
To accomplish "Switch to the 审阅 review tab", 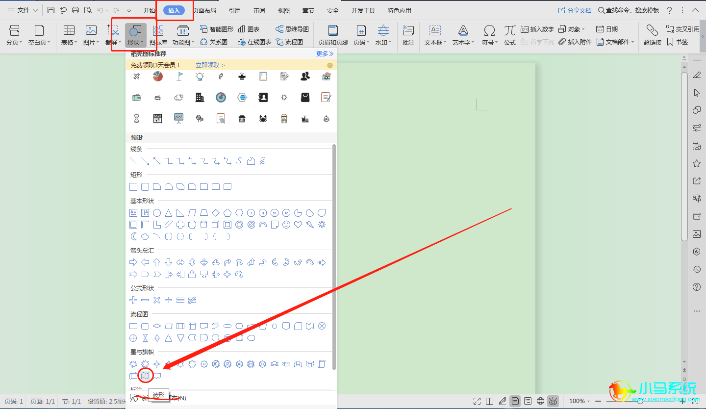I will pyautogui.click(x=259, y=10).
